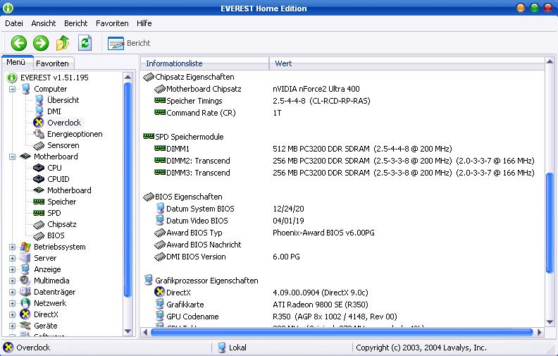Open the Favoriten menu in the menu bar
The width and height of the screenshot is (558, 356).
pos(112,23)
